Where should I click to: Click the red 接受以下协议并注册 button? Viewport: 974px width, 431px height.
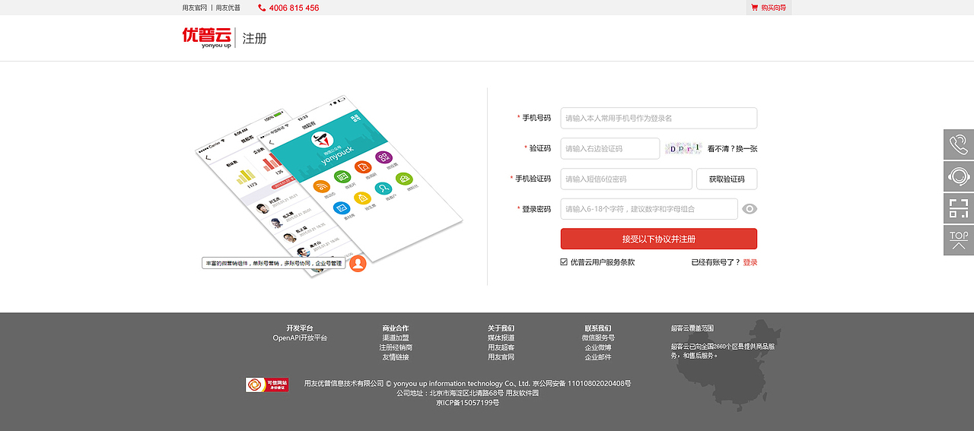[x=659, y=239]
